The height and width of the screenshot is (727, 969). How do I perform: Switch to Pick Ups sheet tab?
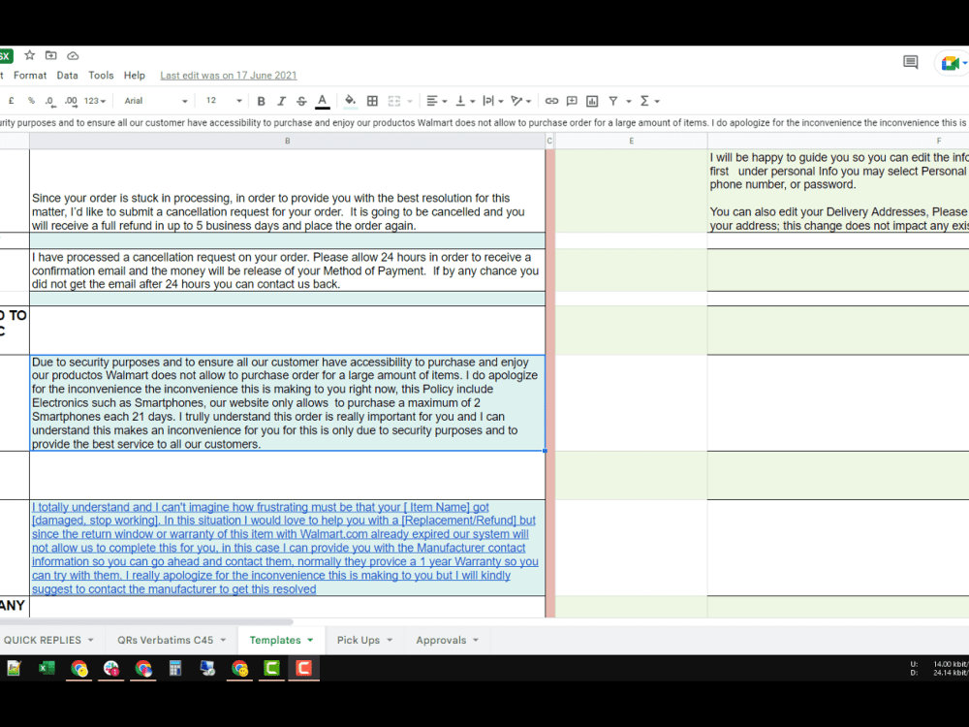point(359,640)
